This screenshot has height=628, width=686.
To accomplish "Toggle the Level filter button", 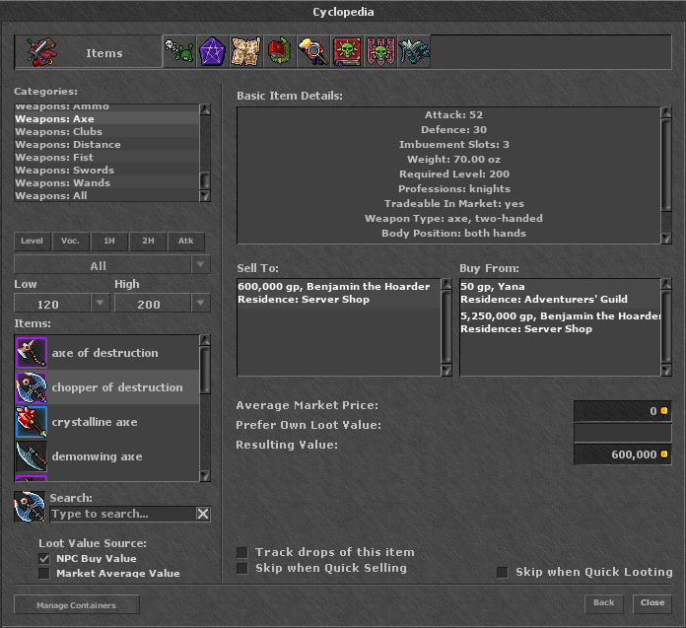I will [x=33, y=241].
